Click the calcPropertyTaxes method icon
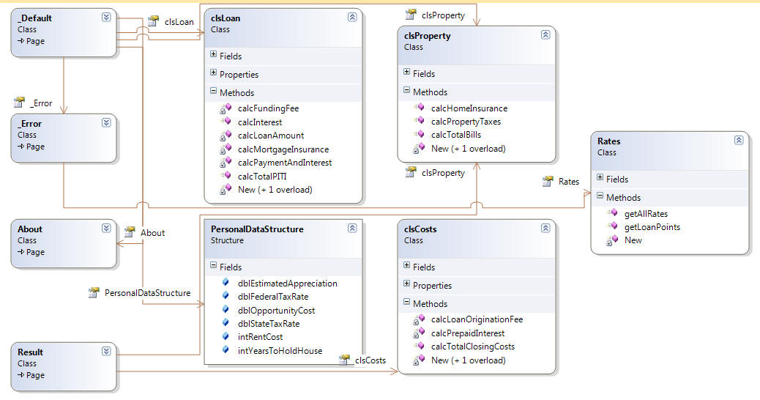This screenshot has height=400, width=760. pyautogui.click(x=420, y=121)
